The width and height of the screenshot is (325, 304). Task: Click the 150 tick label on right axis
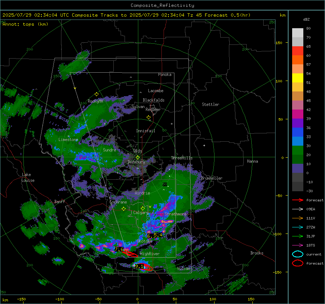279,43
